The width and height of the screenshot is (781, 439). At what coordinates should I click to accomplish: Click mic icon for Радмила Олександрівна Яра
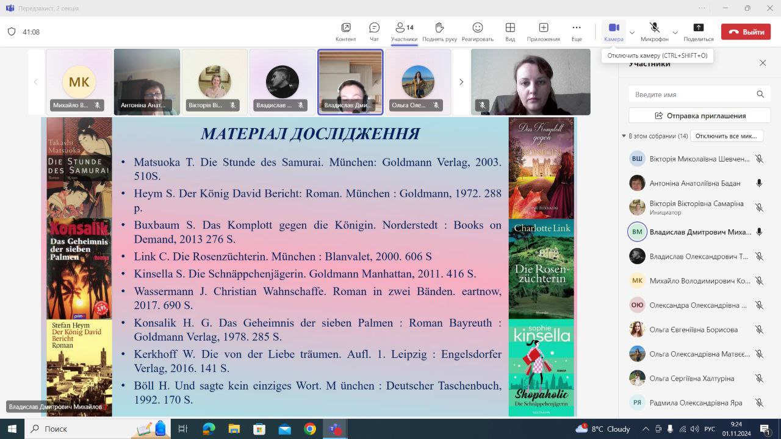[759, 402]
